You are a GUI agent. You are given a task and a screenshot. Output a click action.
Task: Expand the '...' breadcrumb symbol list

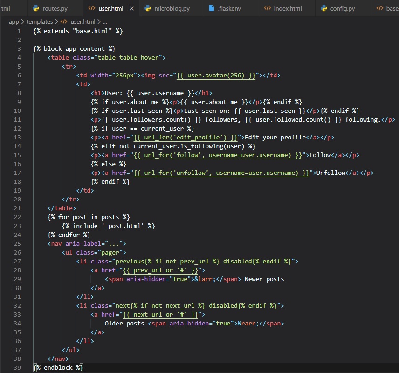coord(105,22)
